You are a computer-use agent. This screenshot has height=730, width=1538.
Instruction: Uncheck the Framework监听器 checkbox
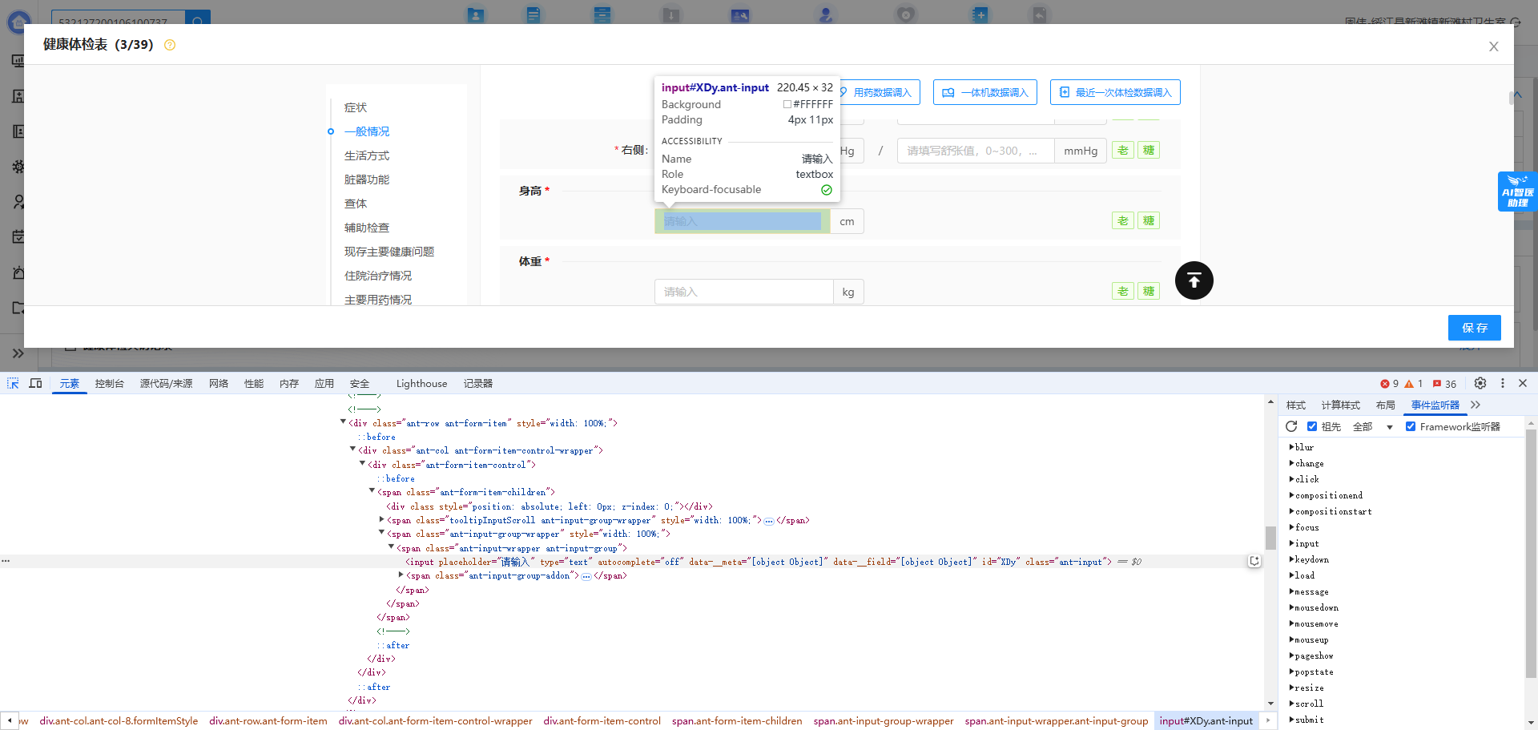coord(1411,426)
